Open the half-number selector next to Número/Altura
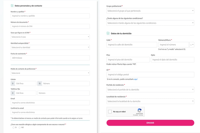Image resolution: width=200 pixels, height=133 pixels. (x=192, y=45)
